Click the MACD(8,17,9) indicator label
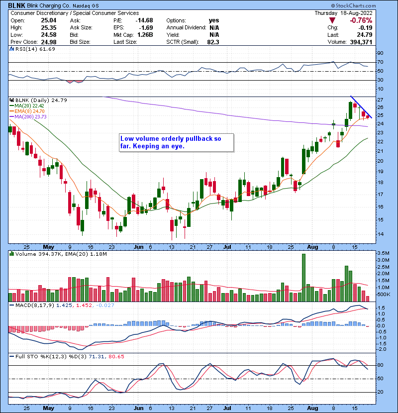The height and width of the screenshot is (413, 398). click(x=35, y=306)
